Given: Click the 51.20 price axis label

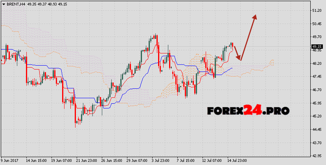Looking at the screenshot, I should tap(317, 11).
